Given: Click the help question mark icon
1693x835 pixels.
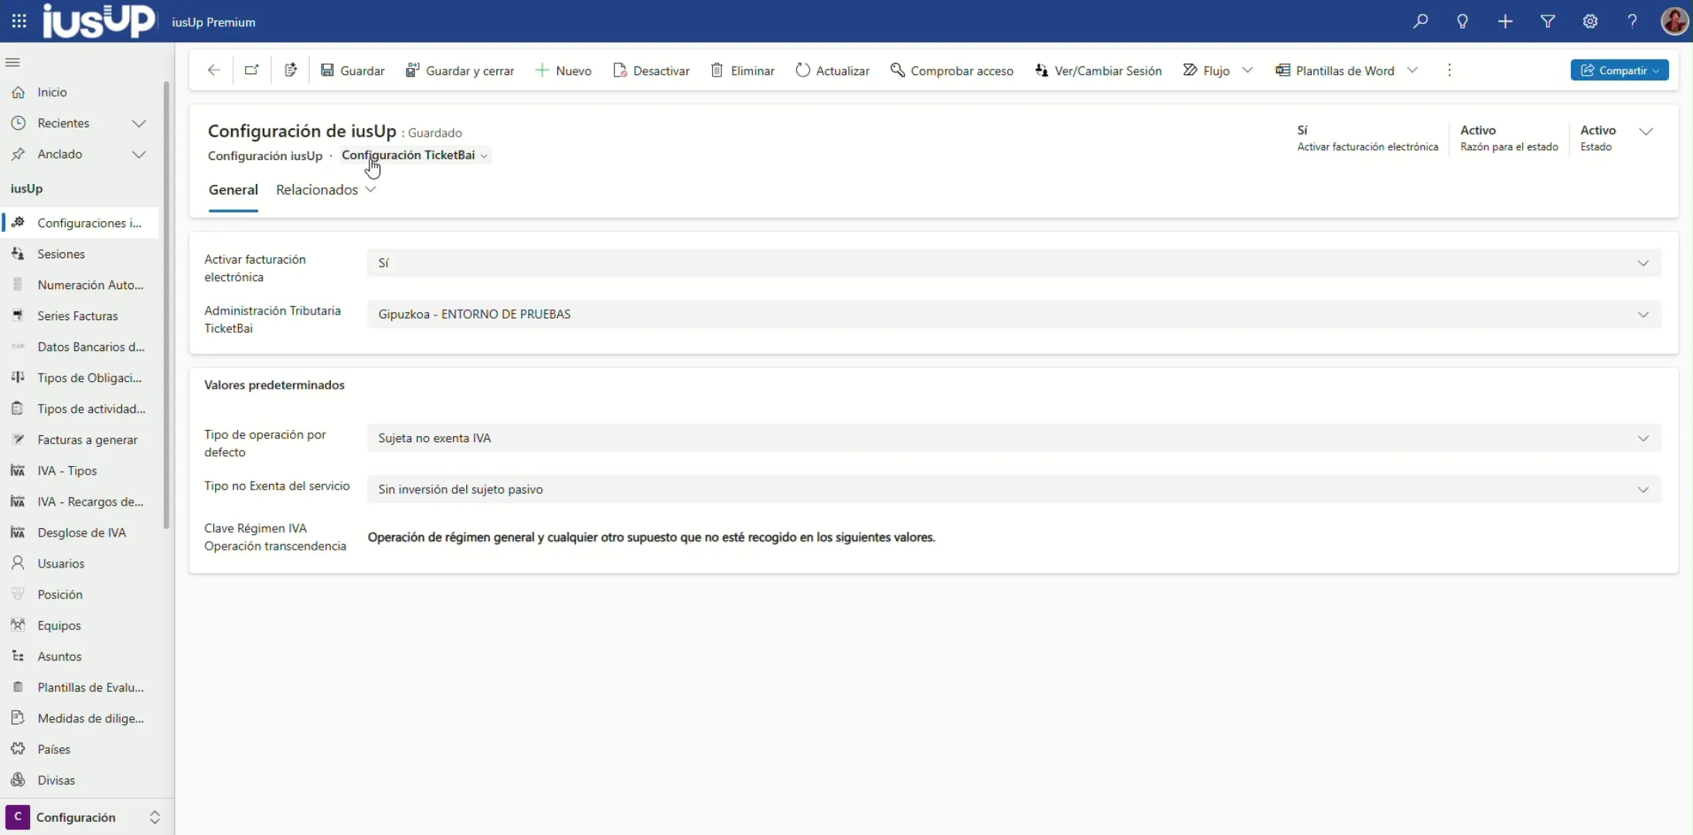Looking at the screenshot, I should (1633, 22).
